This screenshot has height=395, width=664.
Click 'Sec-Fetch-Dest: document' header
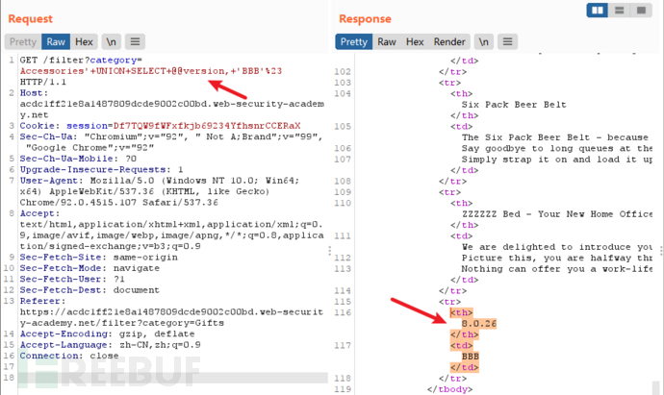point(89,290)
